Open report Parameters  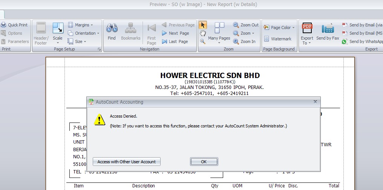(x=15, y=41)
